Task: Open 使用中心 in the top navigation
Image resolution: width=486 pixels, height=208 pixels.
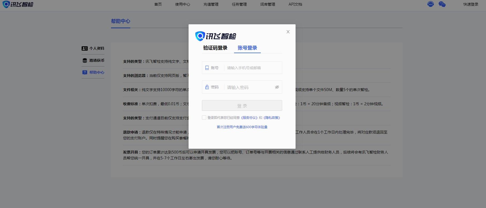Action: click(x=183, y=4)
